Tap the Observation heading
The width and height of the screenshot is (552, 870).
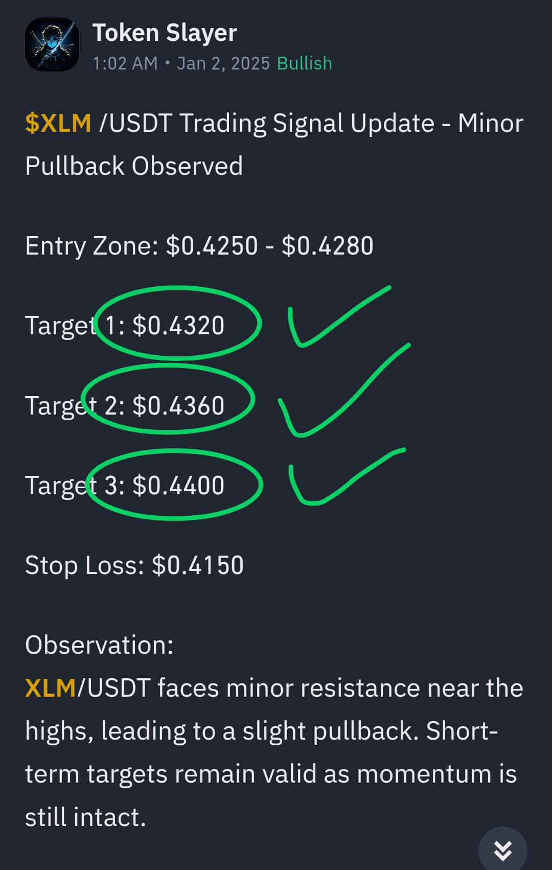click(x=99, y=645)
